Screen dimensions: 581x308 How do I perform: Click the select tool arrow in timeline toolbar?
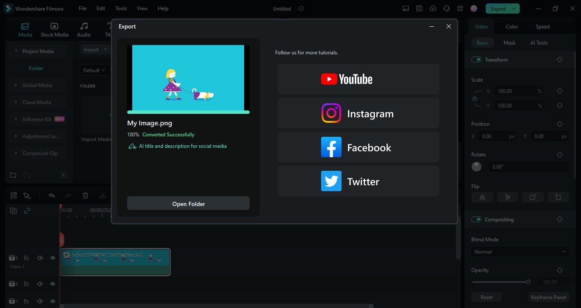pos(27,195)
